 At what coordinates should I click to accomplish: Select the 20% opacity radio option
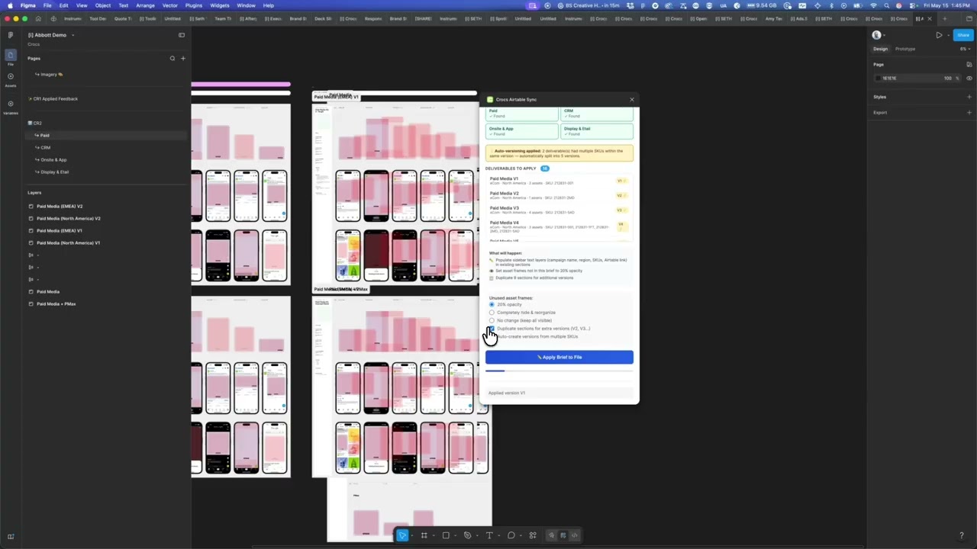[x=492, y=305]
